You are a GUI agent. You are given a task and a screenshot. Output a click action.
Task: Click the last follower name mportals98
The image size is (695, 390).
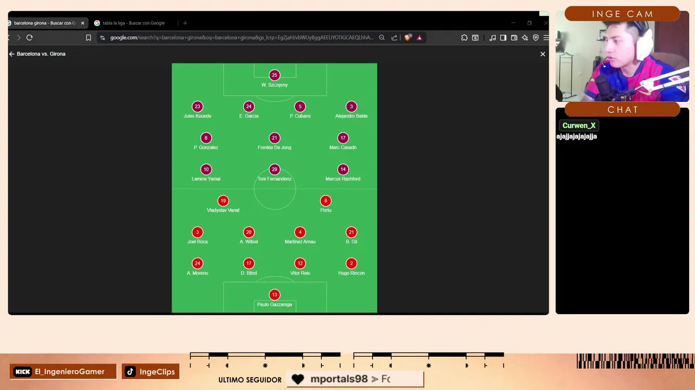click(x=339, y=379)
